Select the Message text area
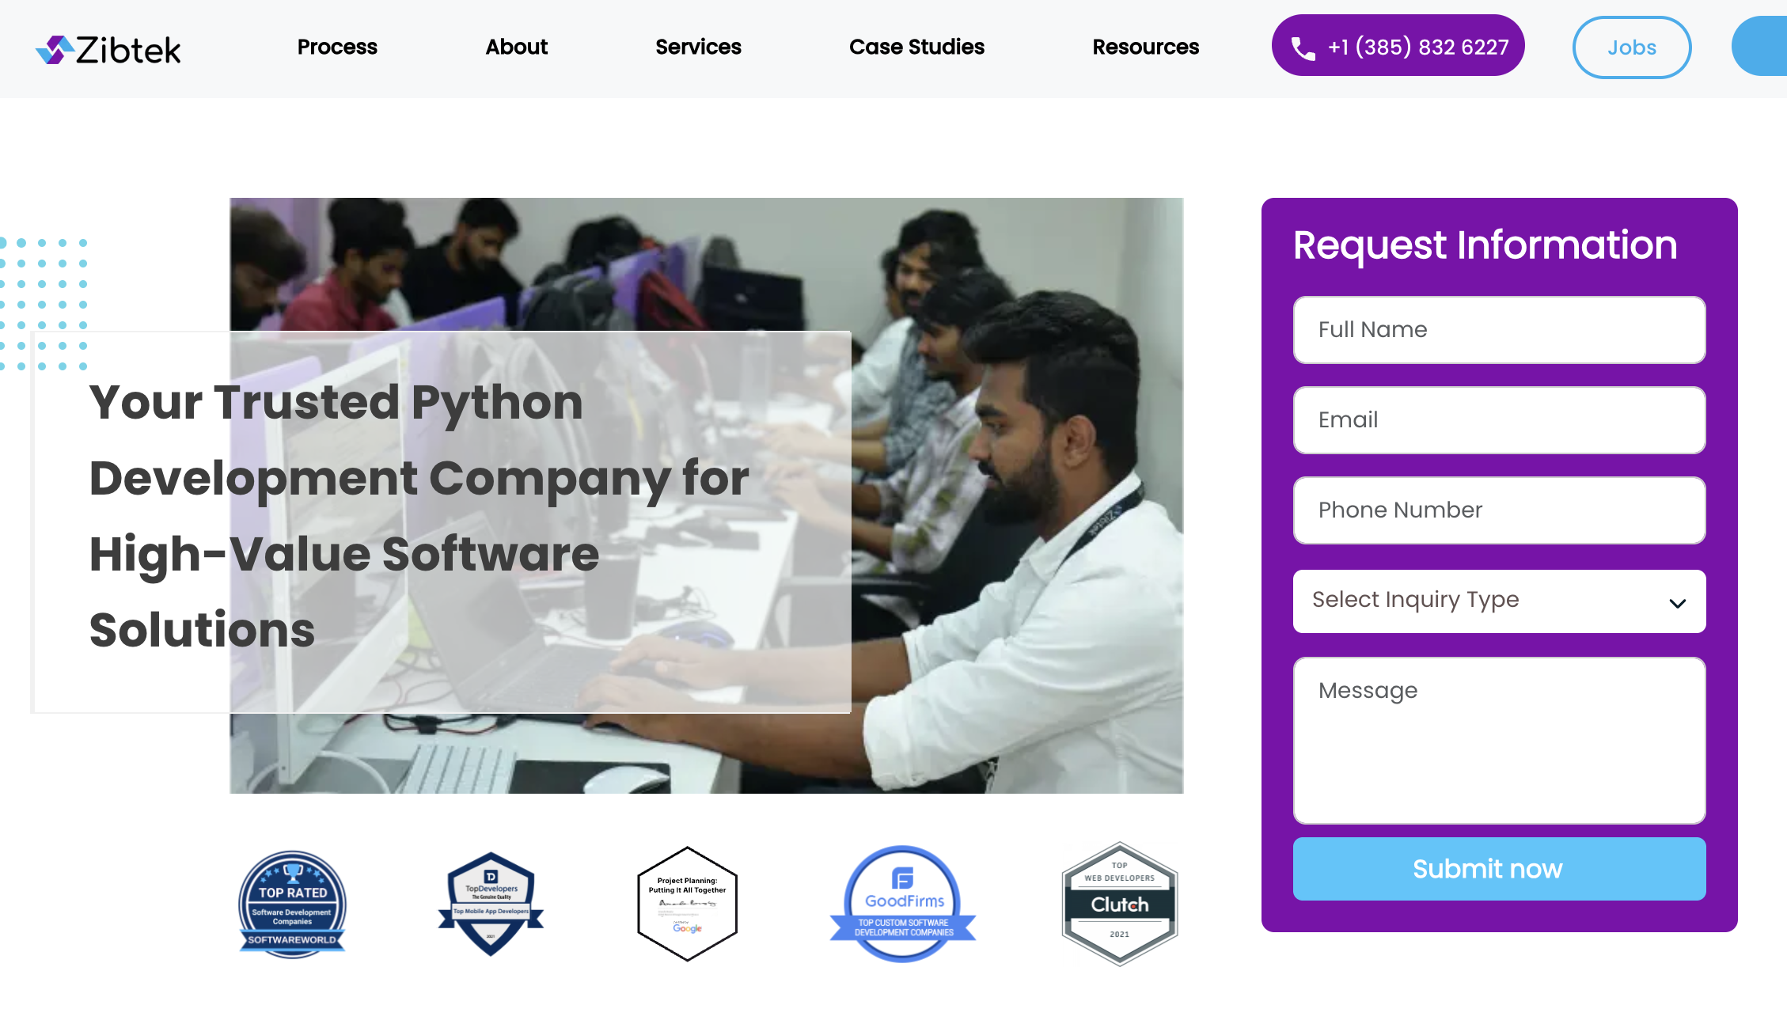 1499,741
